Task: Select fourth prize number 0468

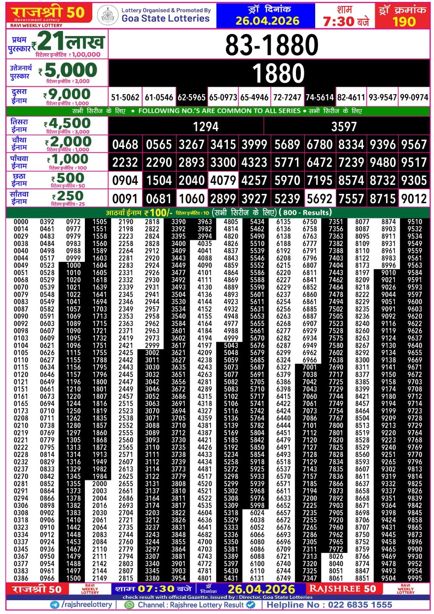Action: (x=125, y=144)
